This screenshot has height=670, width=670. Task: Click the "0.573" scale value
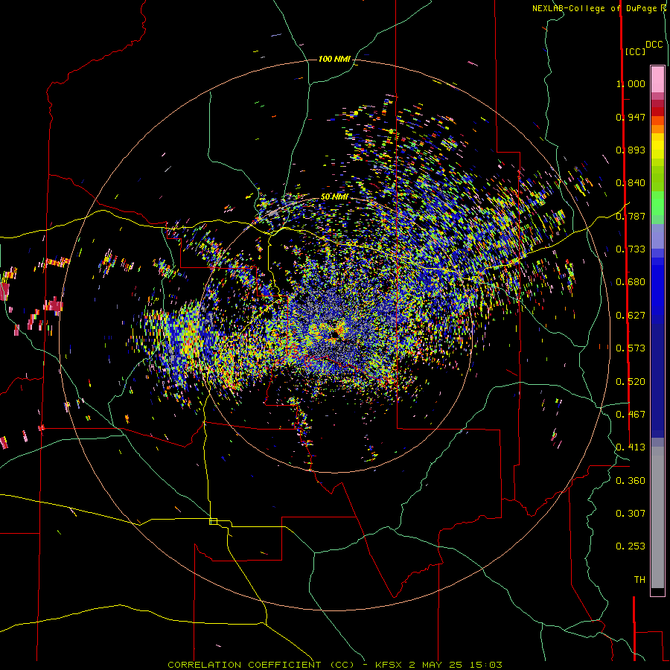[x=631, y=348]
